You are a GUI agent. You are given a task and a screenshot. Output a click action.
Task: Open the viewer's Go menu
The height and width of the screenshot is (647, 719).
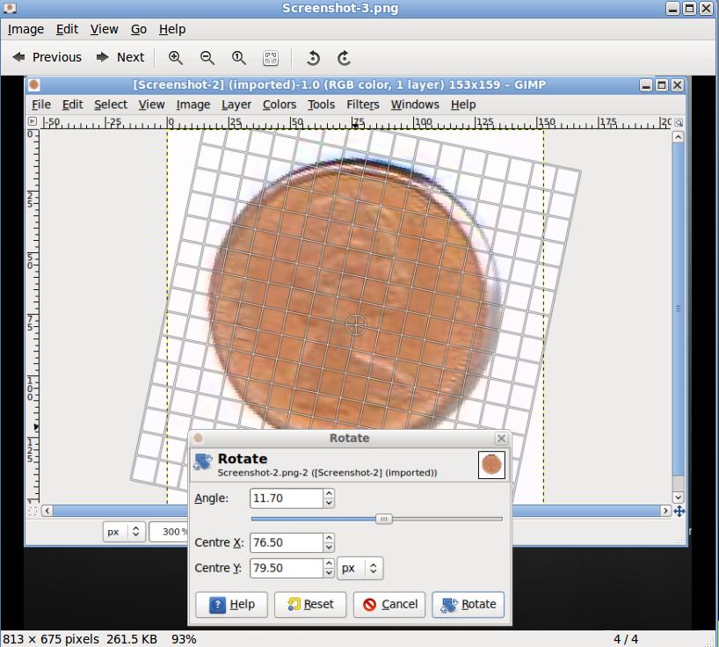pos(139,29)
